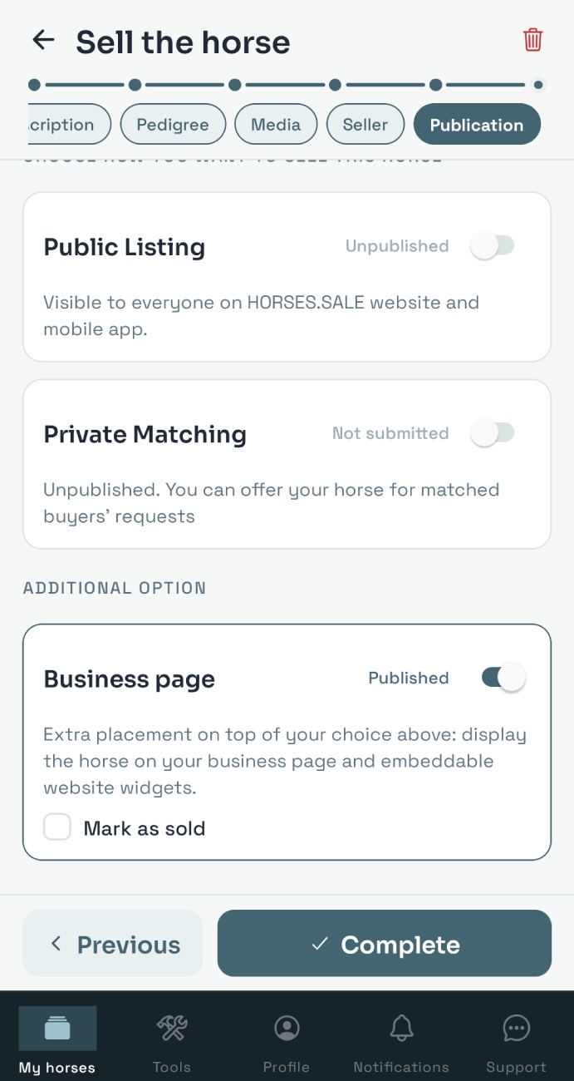Open Support chat icon
Viewport: 574px width, 1081px height.
click(516, 1029)
